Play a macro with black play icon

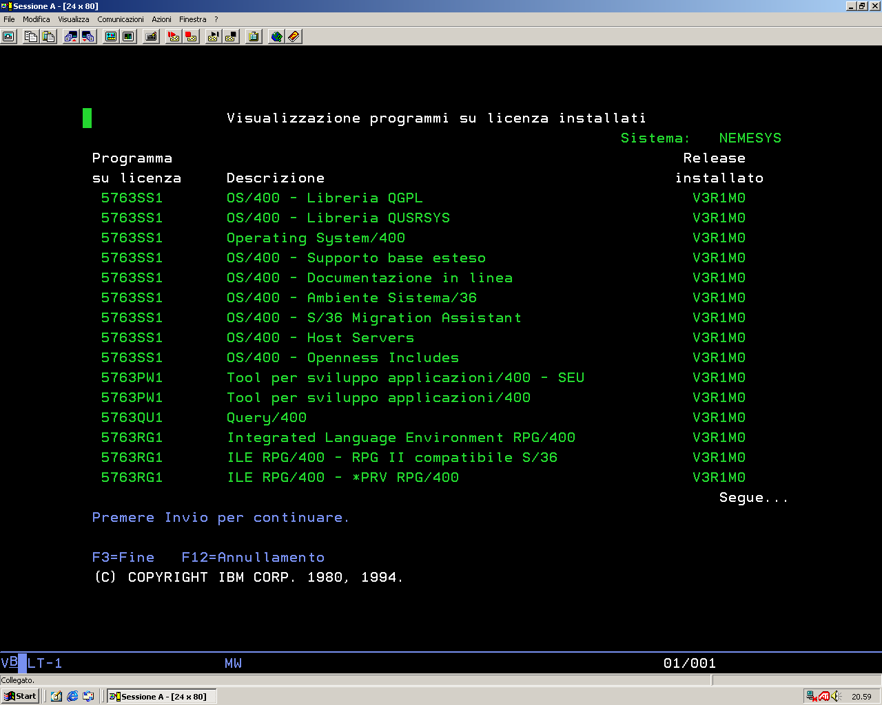[x=214, y=36]
